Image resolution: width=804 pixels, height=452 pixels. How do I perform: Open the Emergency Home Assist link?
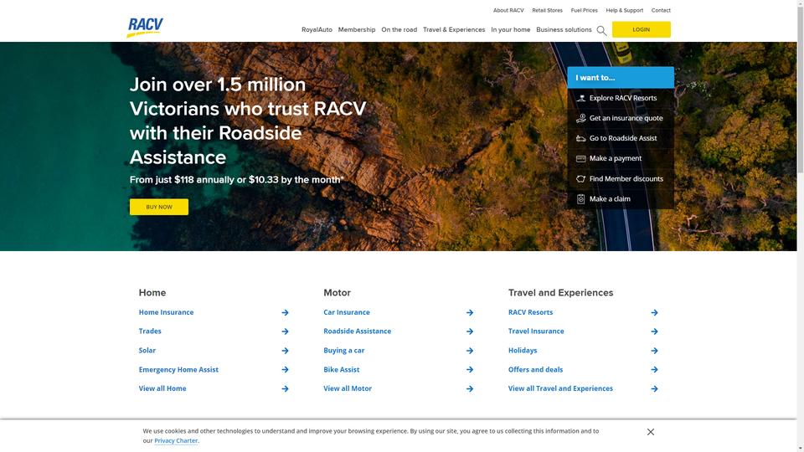pos(178,369)
